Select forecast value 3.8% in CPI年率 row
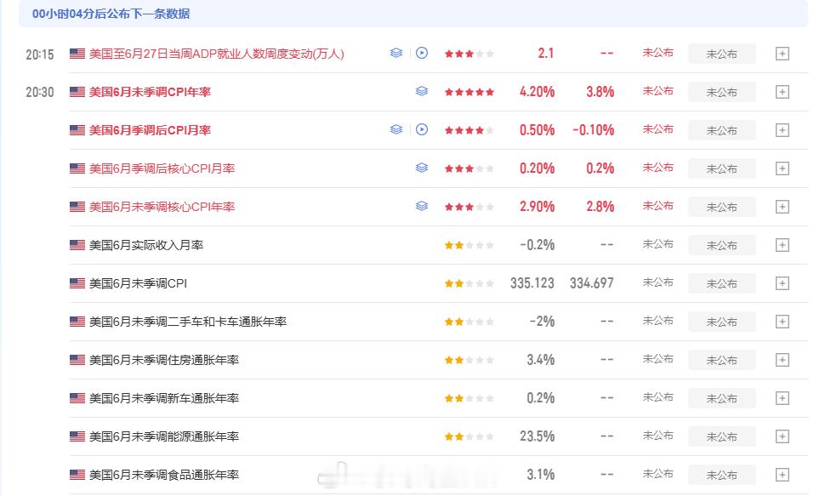The height and width of the screenshot is (496, 825). (x=600, y=92)
